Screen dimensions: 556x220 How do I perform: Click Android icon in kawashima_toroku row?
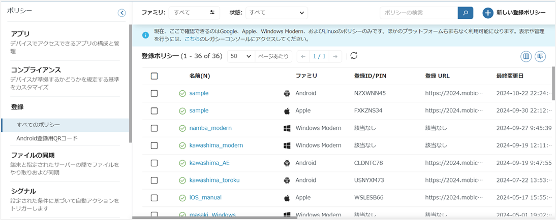[x=287, y=180]
